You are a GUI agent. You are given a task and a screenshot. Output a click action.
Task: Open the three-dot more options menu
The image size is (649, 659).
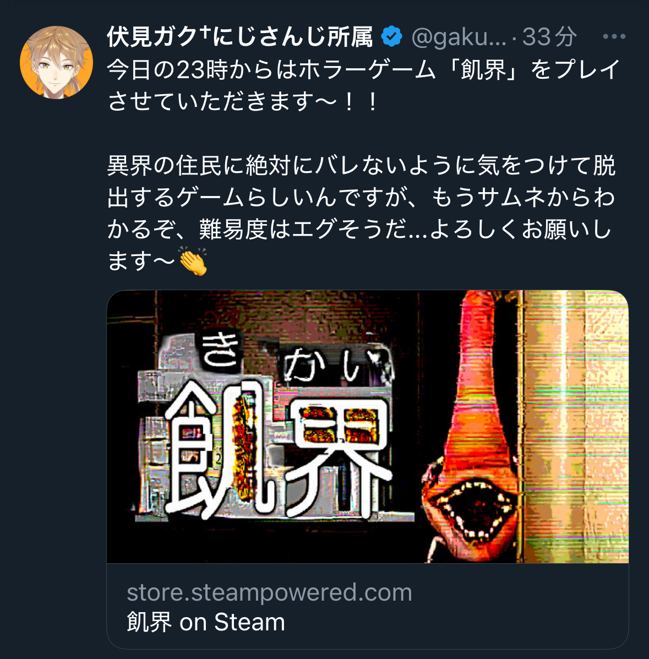(x=614, y=36)
